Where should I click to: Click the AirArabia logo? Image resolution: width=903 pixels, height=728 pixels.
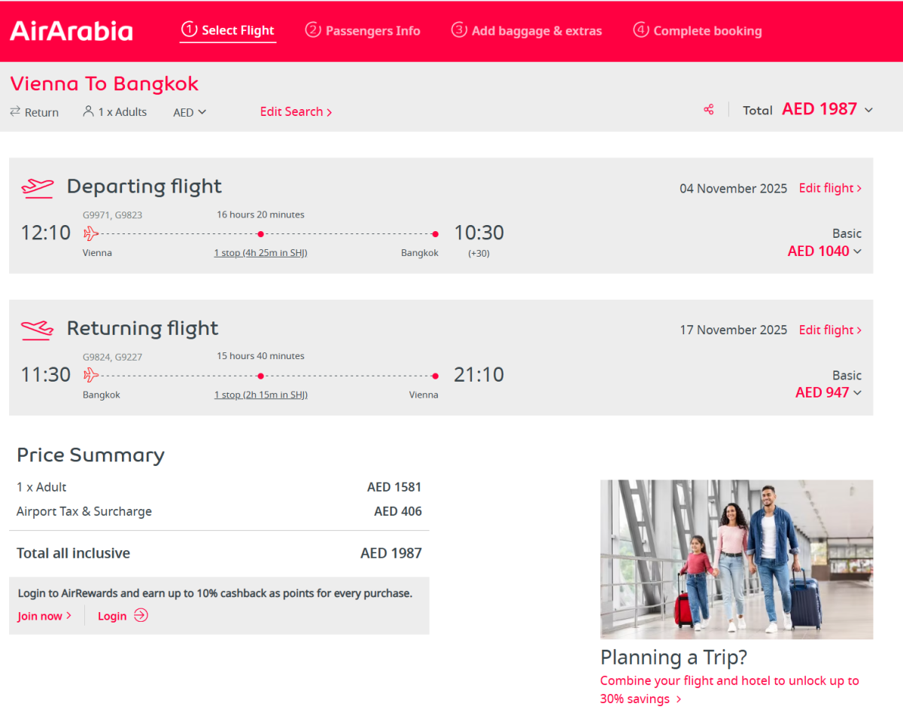71,31
